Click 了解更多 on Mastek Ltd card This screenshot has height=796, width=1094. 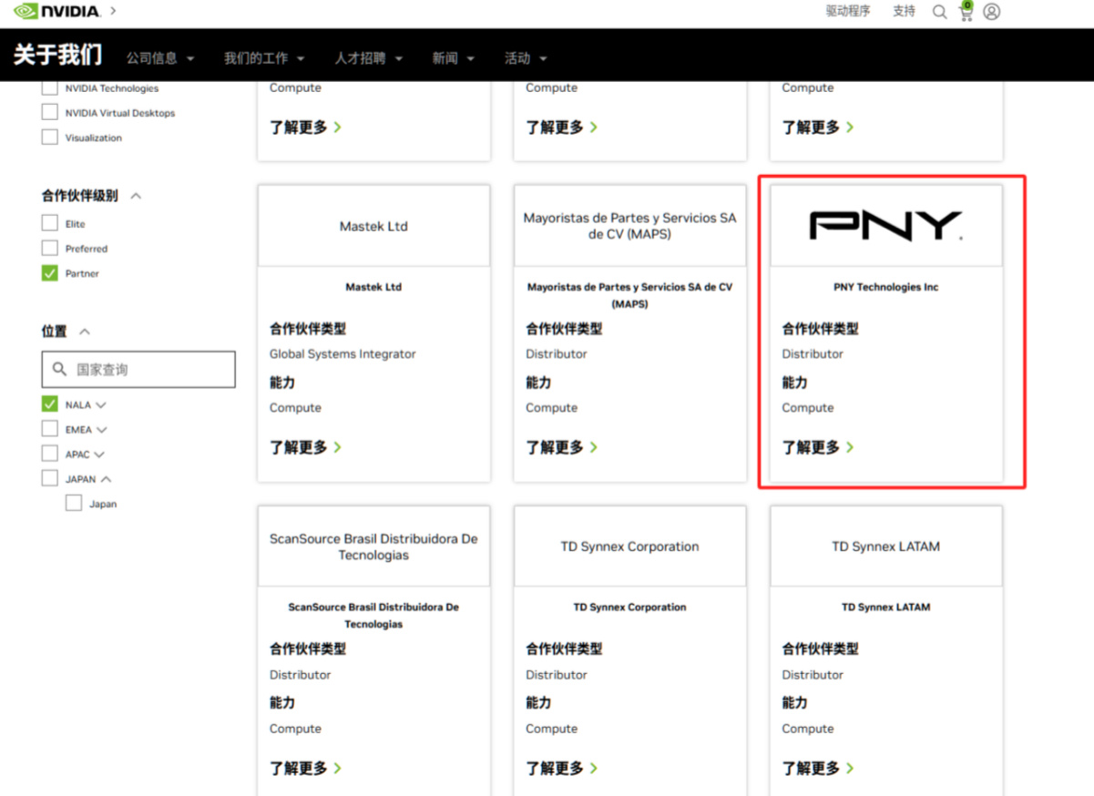pyautogui.click(x=306, y=447)
